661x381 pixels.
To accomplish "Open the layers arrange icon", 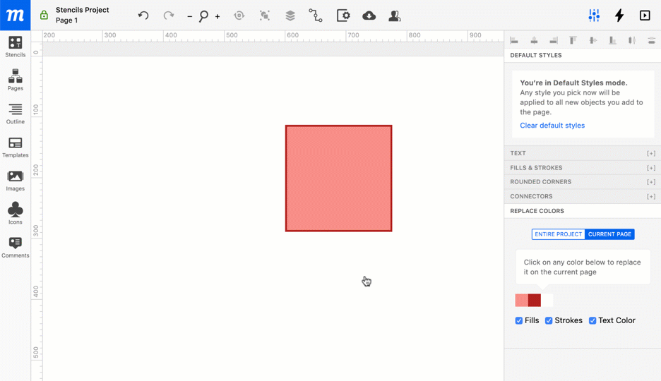I will coord(290,16).
